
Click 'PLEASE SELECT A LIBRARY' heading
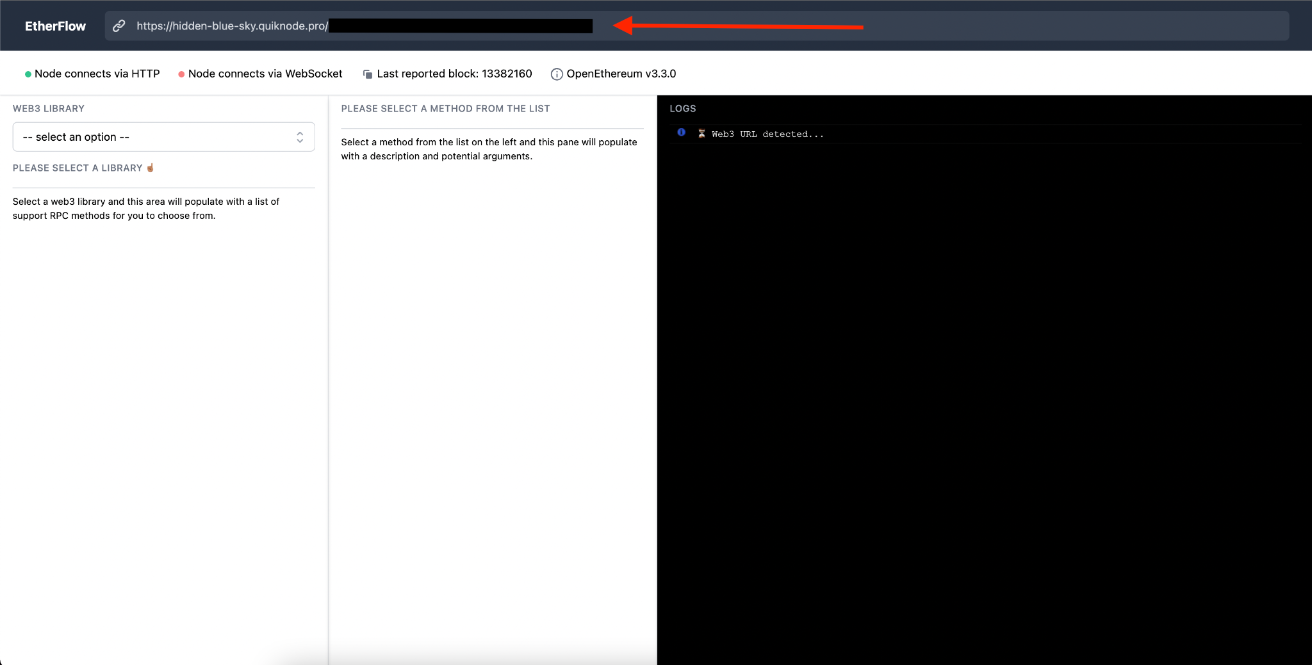point(78,168)
